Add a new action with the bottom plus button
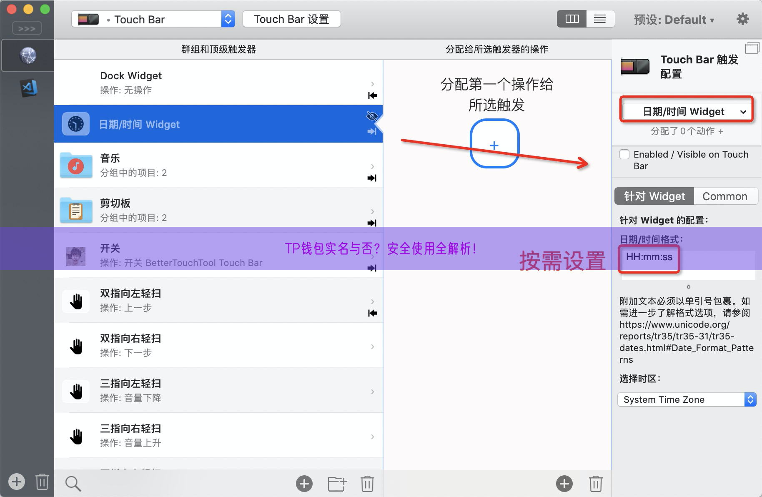 [564, 484]
